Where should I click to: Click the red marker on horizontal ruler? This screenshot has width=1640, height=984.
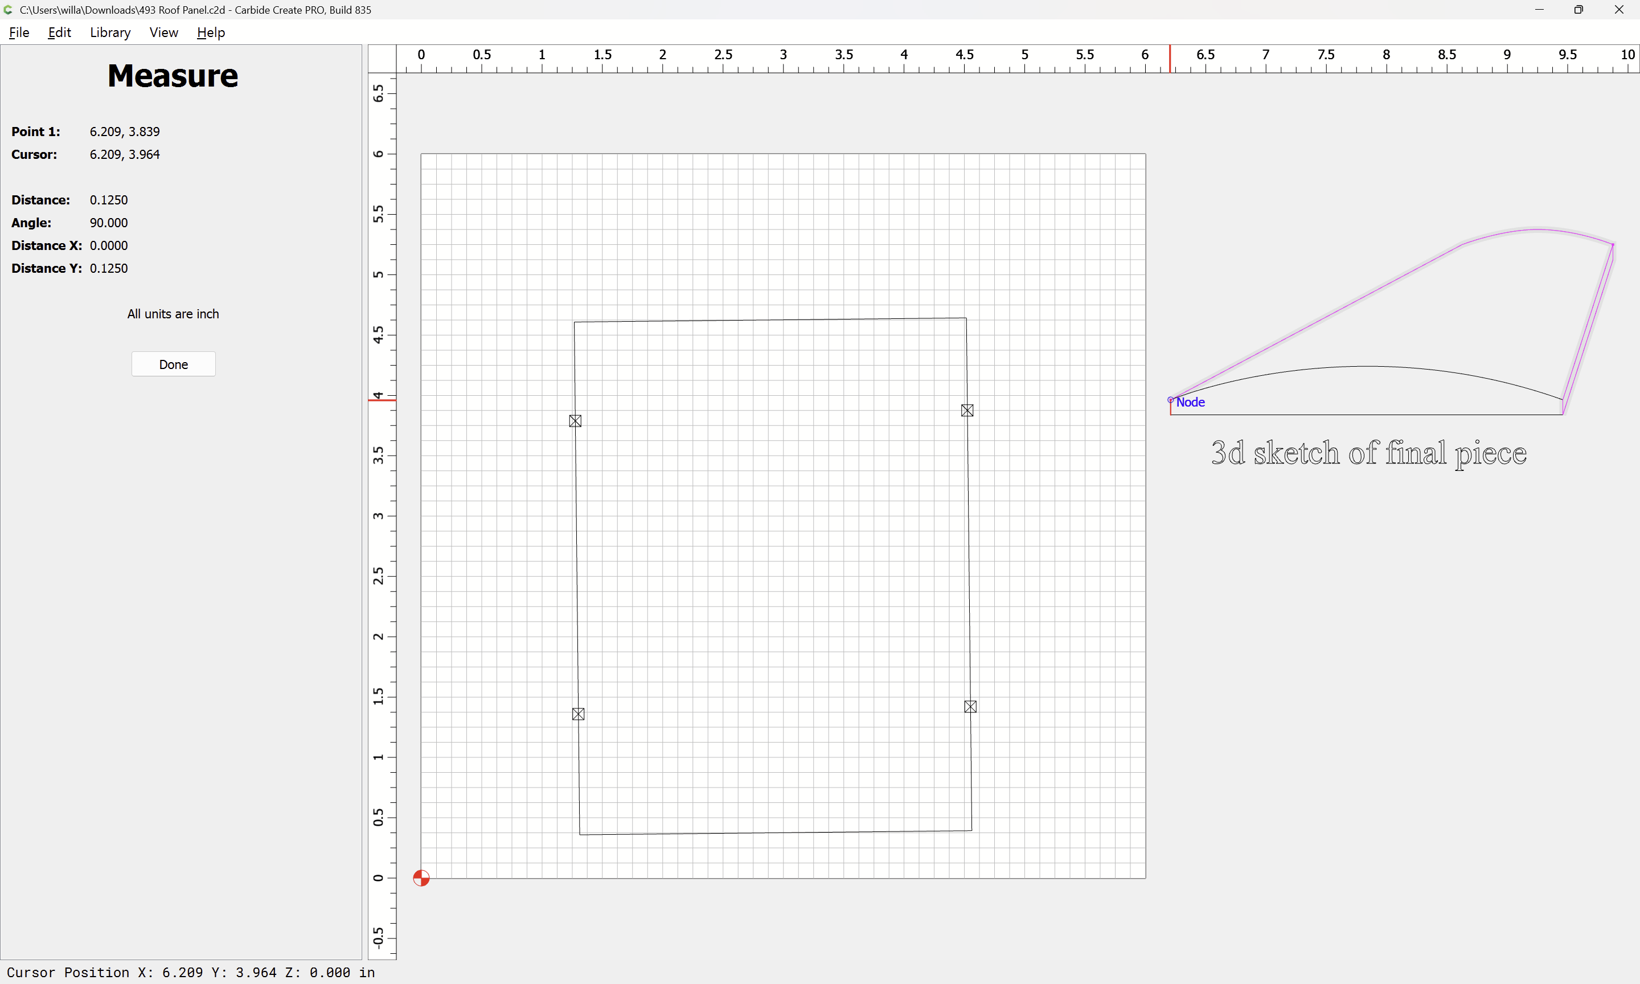click(1170, 58)
